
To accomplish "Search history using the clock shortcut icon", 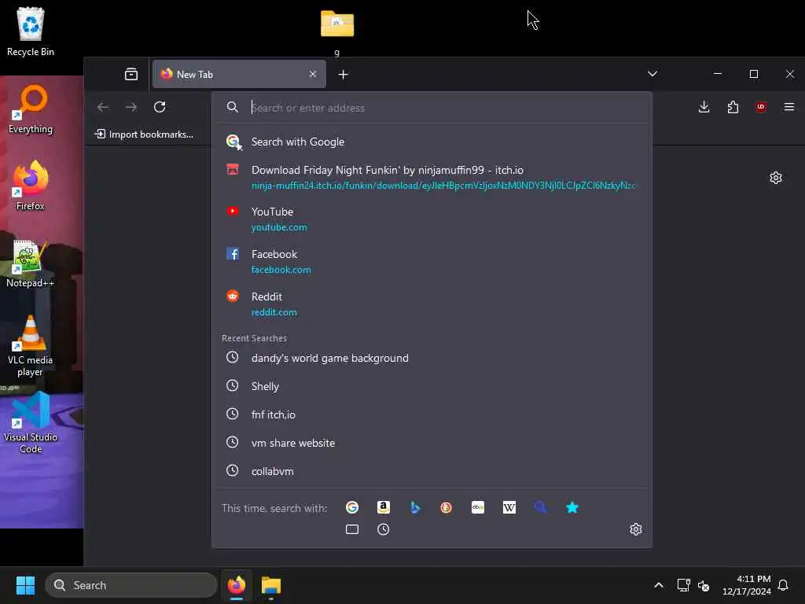I will 383,529.
